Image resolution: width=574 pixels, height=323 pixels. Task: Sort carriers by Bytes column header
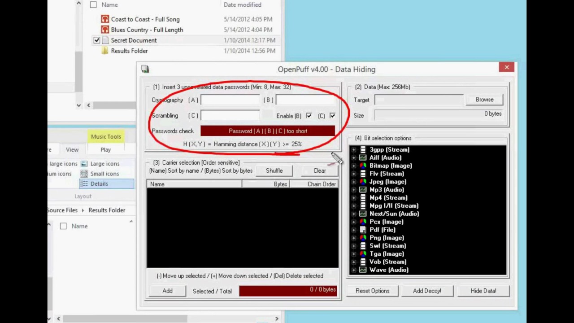(x=265, y=184)
